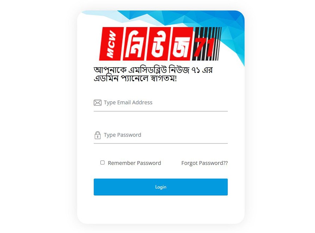Click the MCW News 71 logo banner
315x233 pixels.
click(160, 44)
